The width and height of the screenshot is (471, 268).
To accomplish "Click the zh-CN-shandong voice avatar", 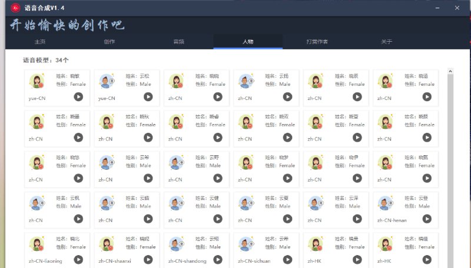I will [176, 244].
